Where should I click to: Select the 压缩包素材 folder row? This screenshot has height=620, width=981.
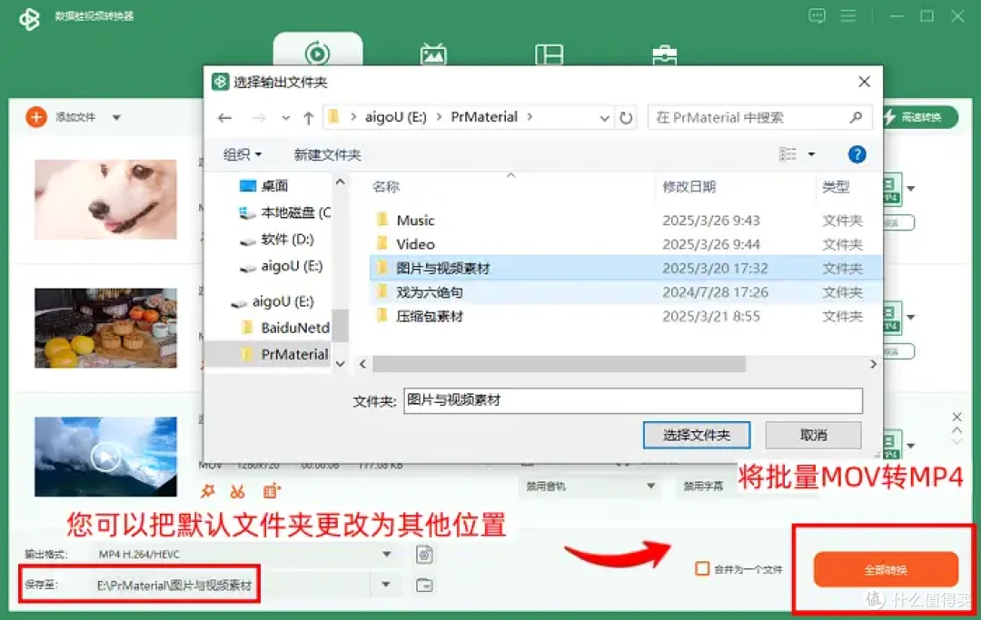click(x=626, y=316)
